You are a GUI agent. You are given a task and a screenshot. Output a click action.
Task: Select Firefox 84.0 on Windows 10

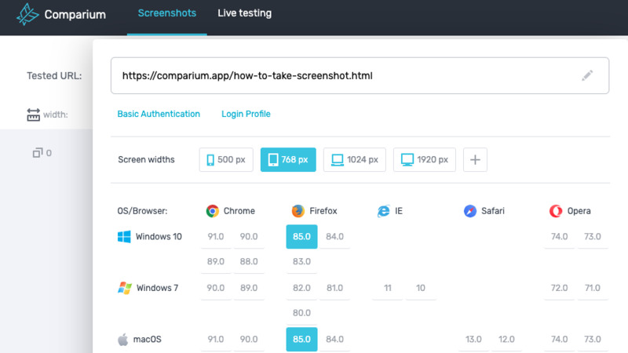click(x=334, y=237)
